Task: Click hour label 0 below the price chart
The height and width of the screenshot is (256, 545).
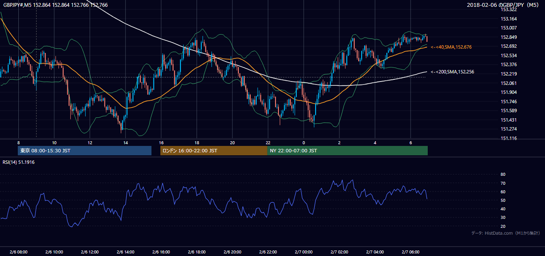Action: tap(304, 143)
